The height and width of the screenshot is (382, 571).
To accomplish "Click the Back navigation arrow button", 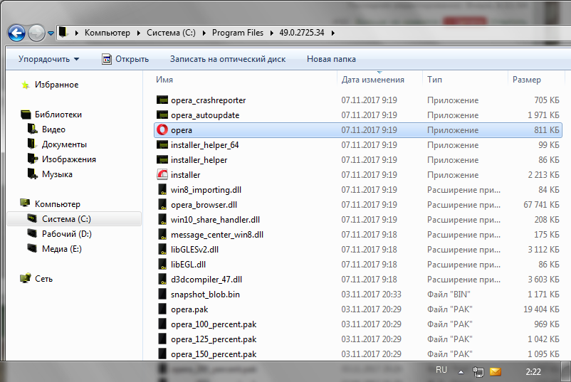I will [x=16, y=33].
